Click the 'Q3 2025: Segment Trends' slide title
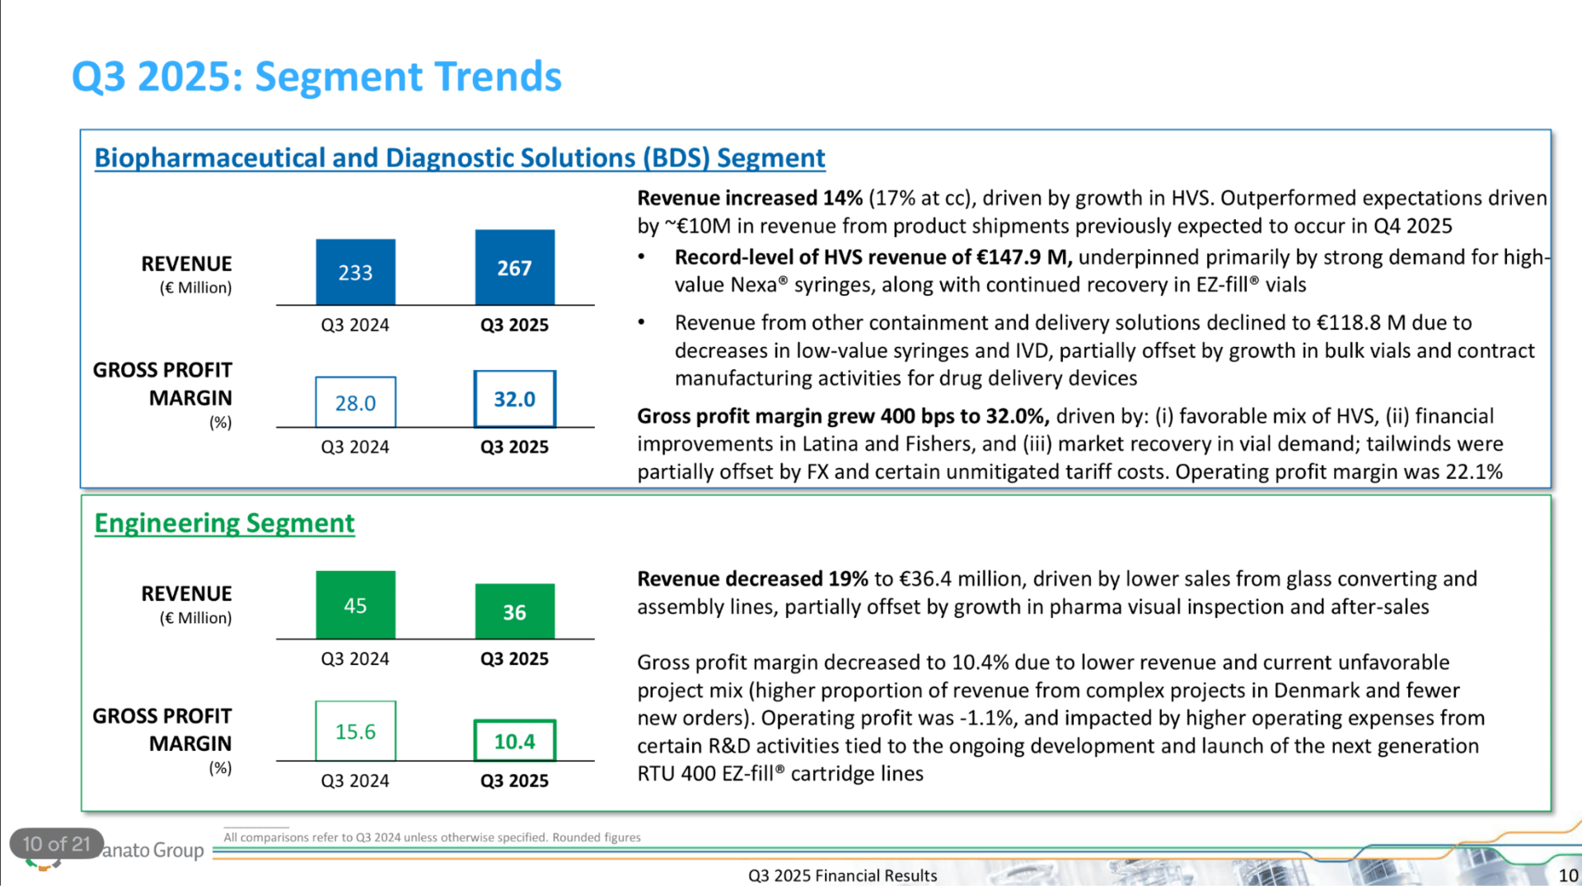This screenshot has height=886, width=1582. [316, 77]
